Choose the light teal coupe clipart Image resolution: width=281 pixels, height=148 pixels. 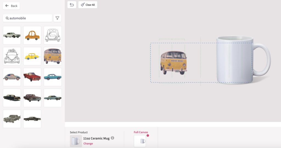click(53, 98)
